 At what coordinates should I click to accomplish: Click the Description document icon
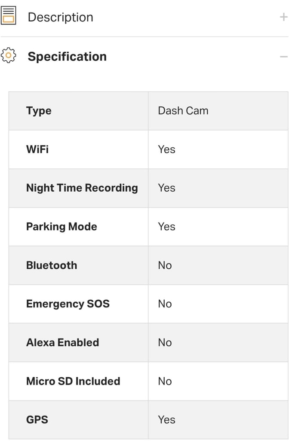click(x=8, y=16)
